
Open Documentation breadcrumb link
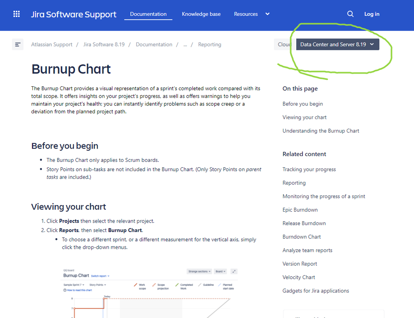pyautogui.click(x=154, y=44)
